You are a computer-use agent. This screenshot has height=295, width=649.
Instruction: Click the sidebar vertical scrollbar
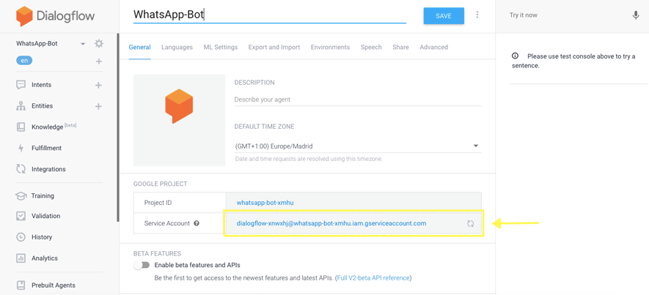[118, 128]
